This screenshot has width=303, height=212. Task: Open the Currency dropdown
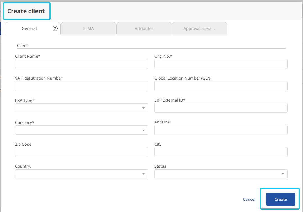pyautogui.click(x=82, y=130)
